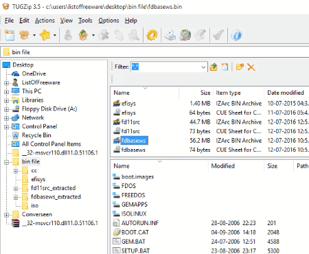Open the Edit menu
Image resolution: width=309 pixels, height=254 pixels.
tap(24, 21)
